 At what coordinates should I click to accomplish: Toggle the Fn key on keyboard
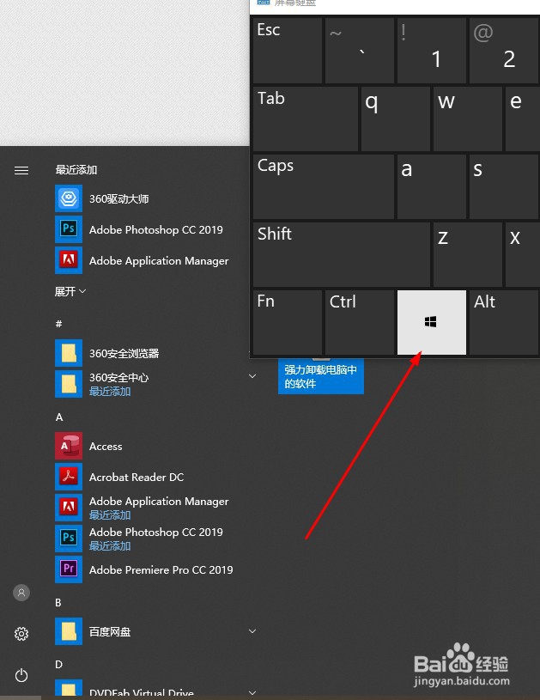pyautogui.click(x=288, y=322)
